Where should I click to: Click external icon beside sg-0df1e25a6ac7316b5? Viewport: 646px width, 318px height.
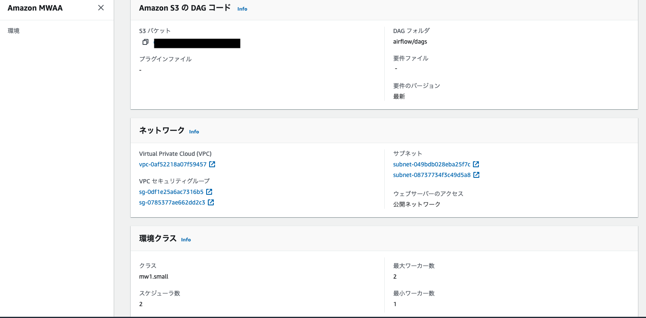tap(209, 192)
